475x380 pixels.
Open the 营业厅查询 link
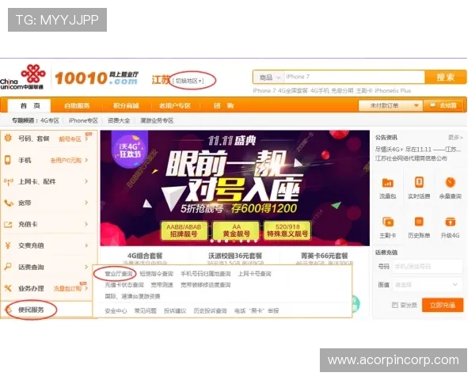(119, 274)
